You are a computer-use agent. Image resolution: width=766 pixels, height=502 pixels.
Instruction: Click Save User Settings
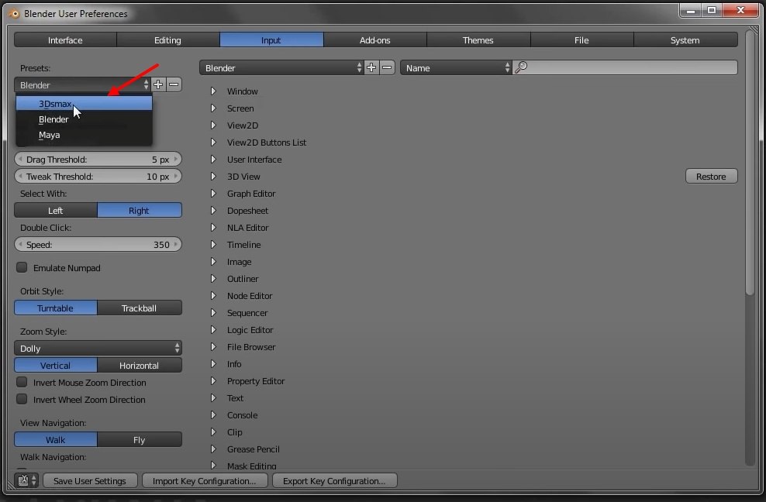[90, 480]
